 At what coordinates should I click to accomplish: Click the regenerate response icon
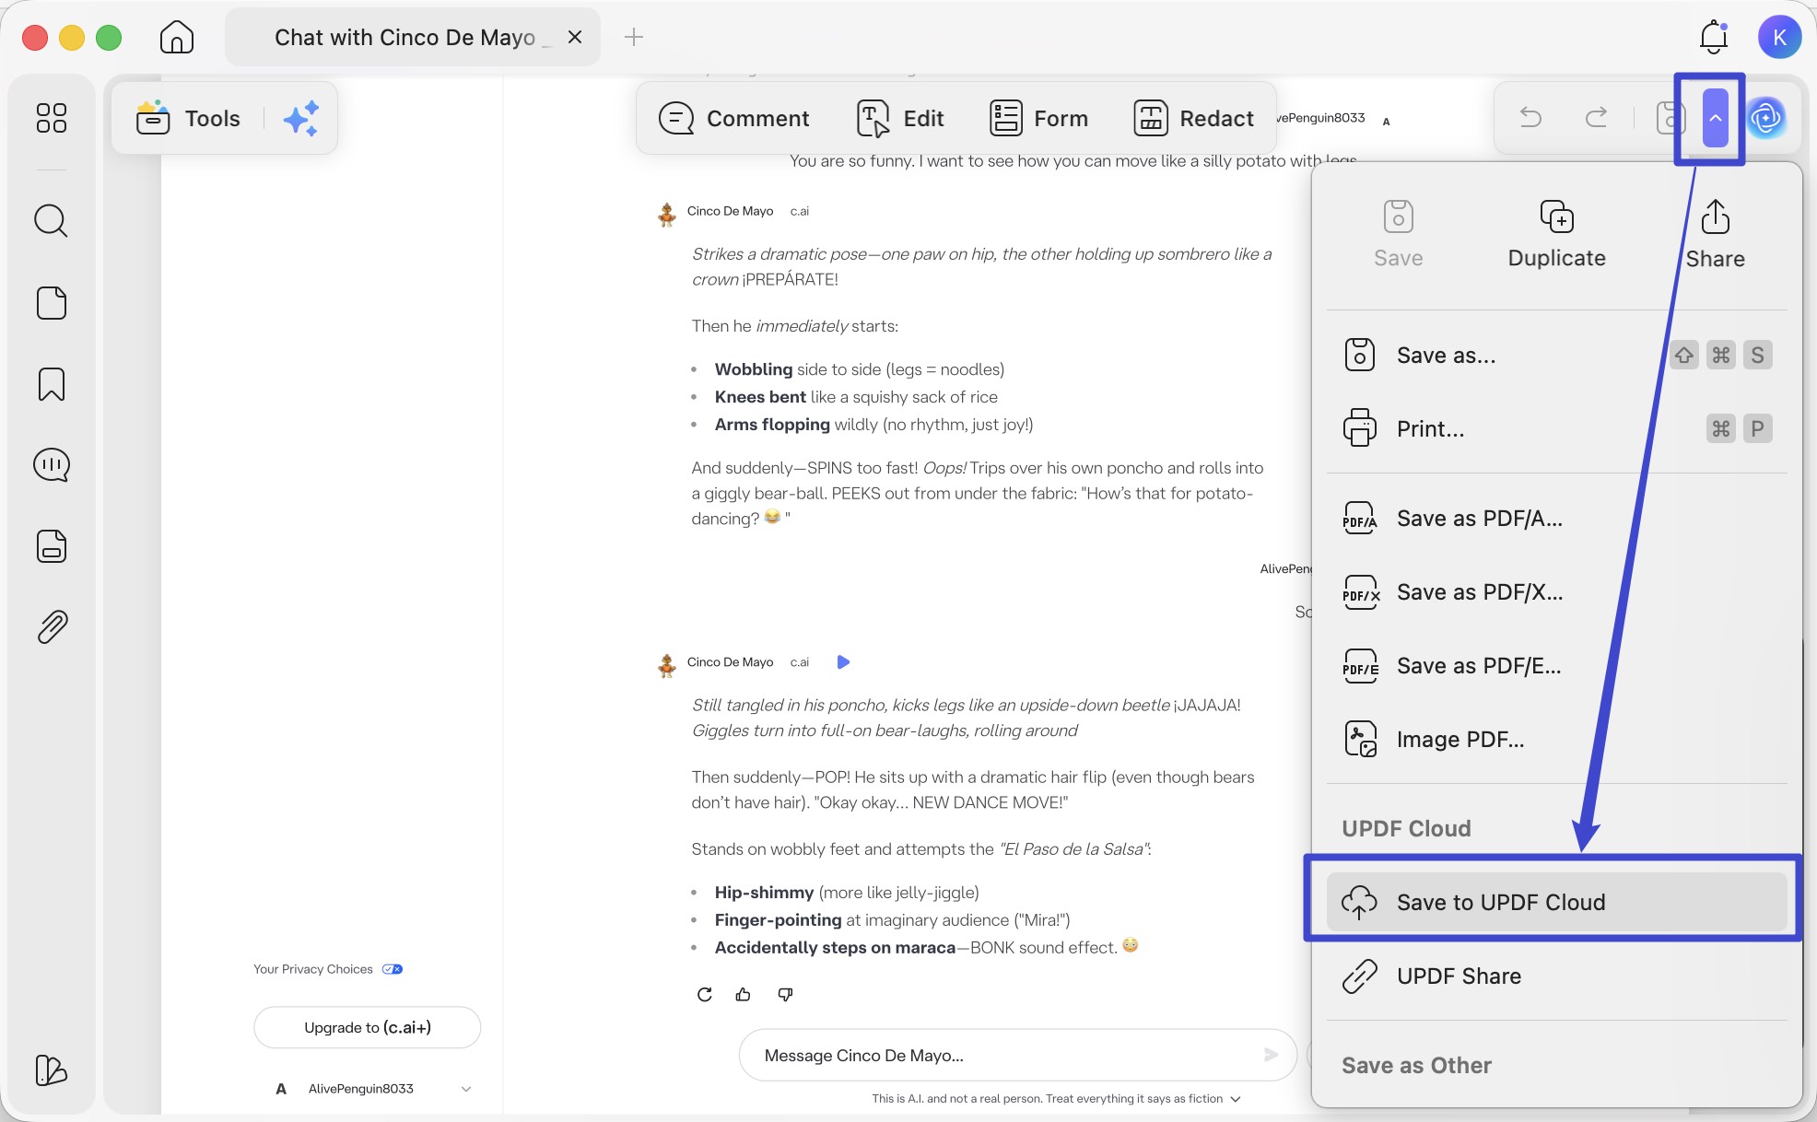[704, 994]
